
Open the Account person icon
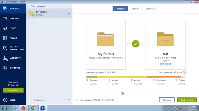(6, 58)
